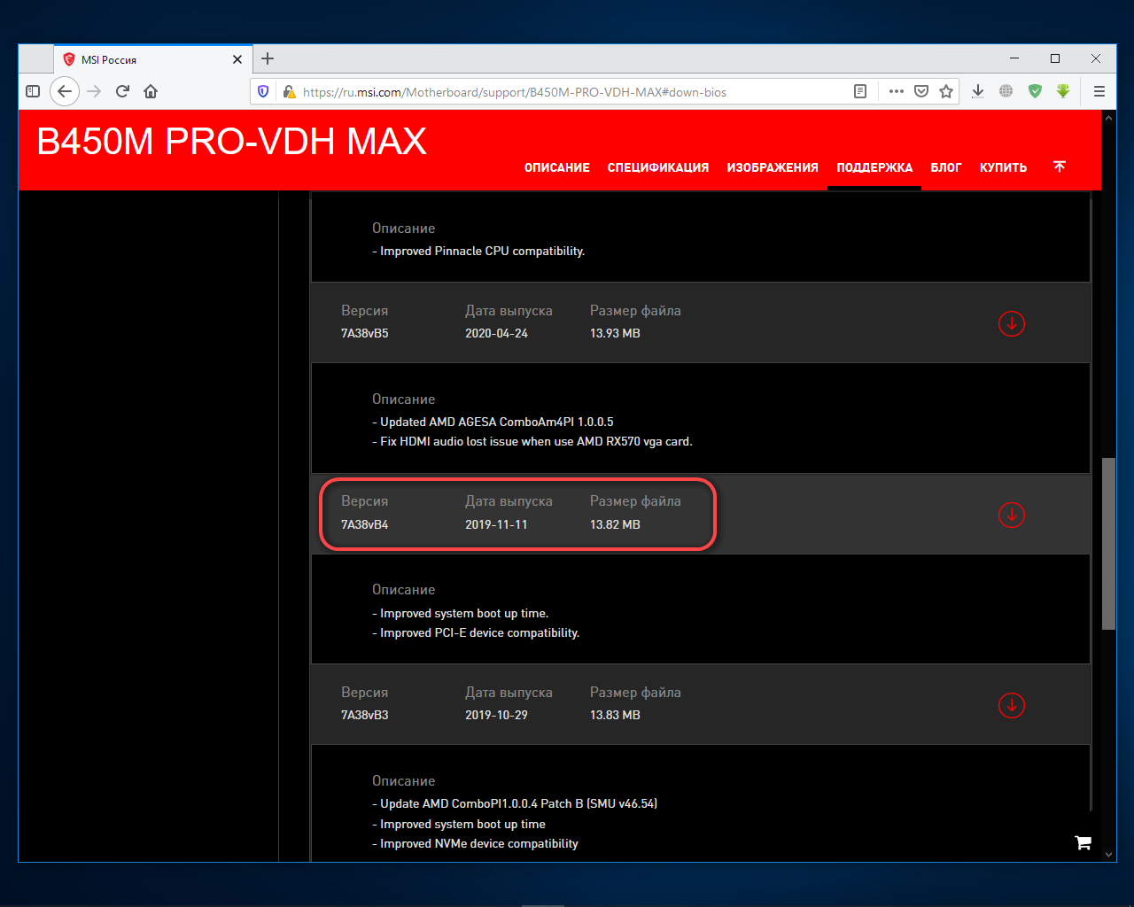Open the СПЕЦИФИКАЦИЯ section
The width and height of the screenshot is (1134, 907).
pos(658,167)
